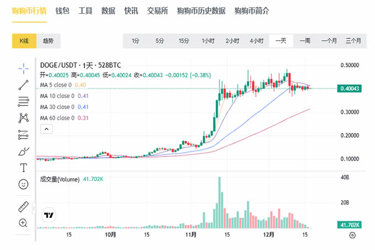Pick the XABCD pattern tool
This screenshot has width=375, height=250.
(23, 118)
